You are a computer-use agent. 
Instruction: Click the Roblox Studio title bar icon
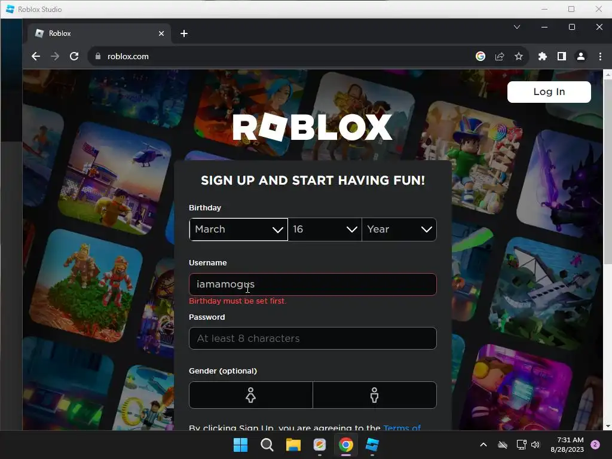(10, 9)
